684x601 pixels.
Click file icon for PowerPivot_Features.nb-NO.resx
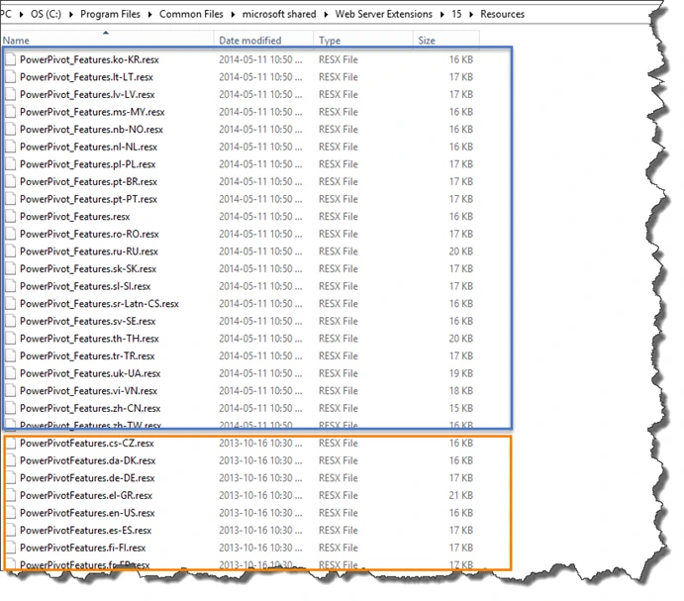tap(11, 130)
